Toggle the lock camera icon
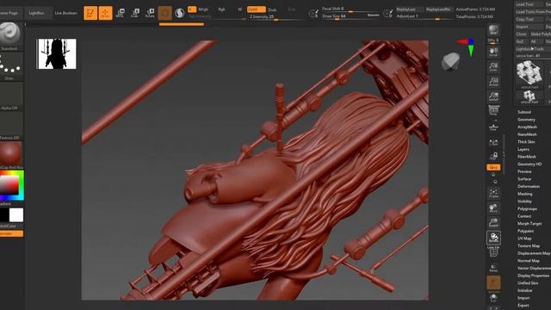 point(493,156)
